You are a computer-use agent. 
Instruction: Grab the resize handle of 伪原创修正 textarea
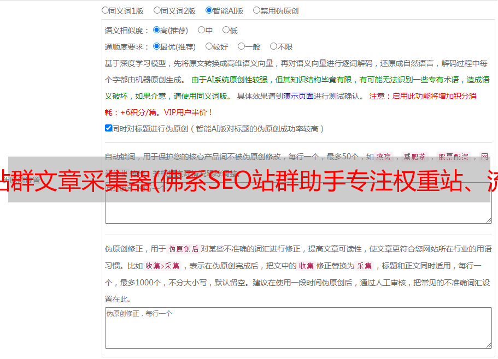tap(489, 345)
